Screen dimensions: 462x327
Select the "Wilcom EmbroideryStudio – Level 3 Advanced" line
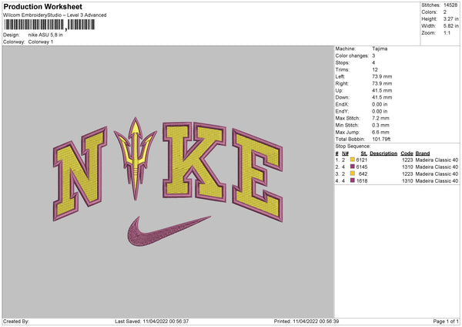(x=55, y=15)
